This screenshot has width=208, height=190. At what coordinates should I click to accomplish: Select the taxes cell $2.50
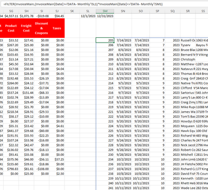(x=57, y=173)
